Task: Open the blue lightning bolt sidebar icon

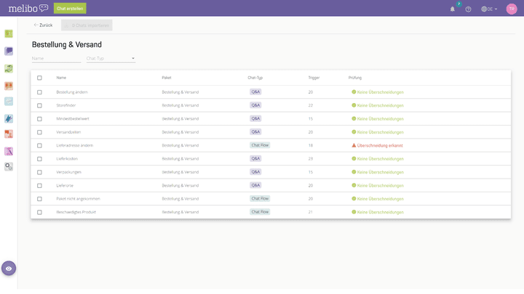Action: pyautogui.click(x=9, y=118)
